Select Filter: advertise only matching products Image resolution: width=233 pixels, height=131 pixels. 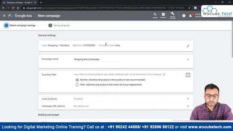coord(77,85)
